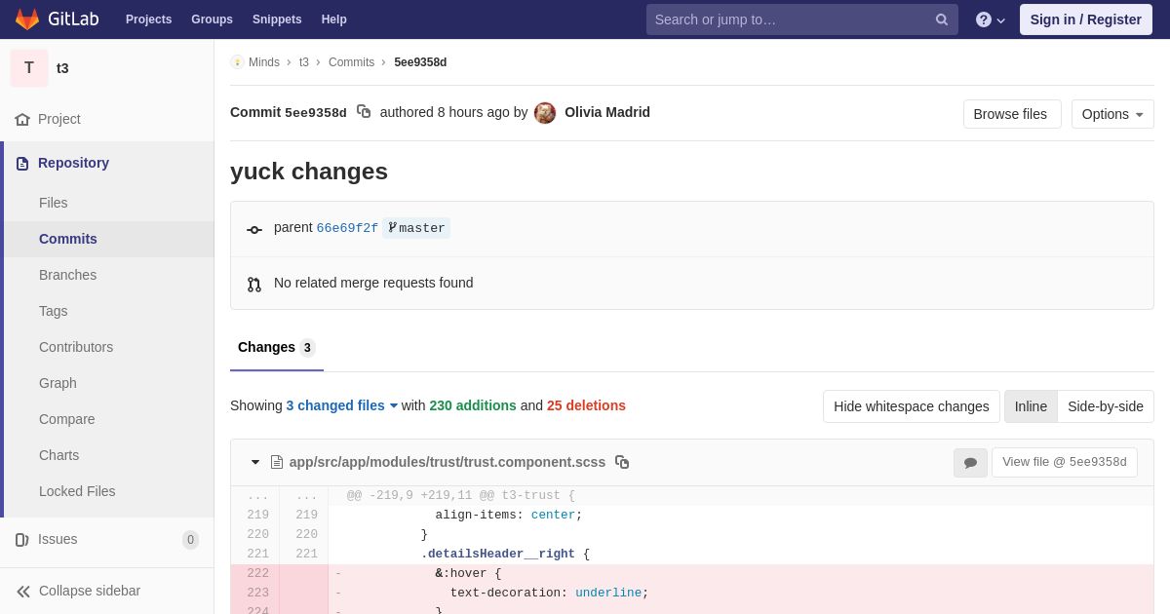Open the Issues sidebar item
The width and height of the screenshot is (1170, 614).
(x=58, y=539)
